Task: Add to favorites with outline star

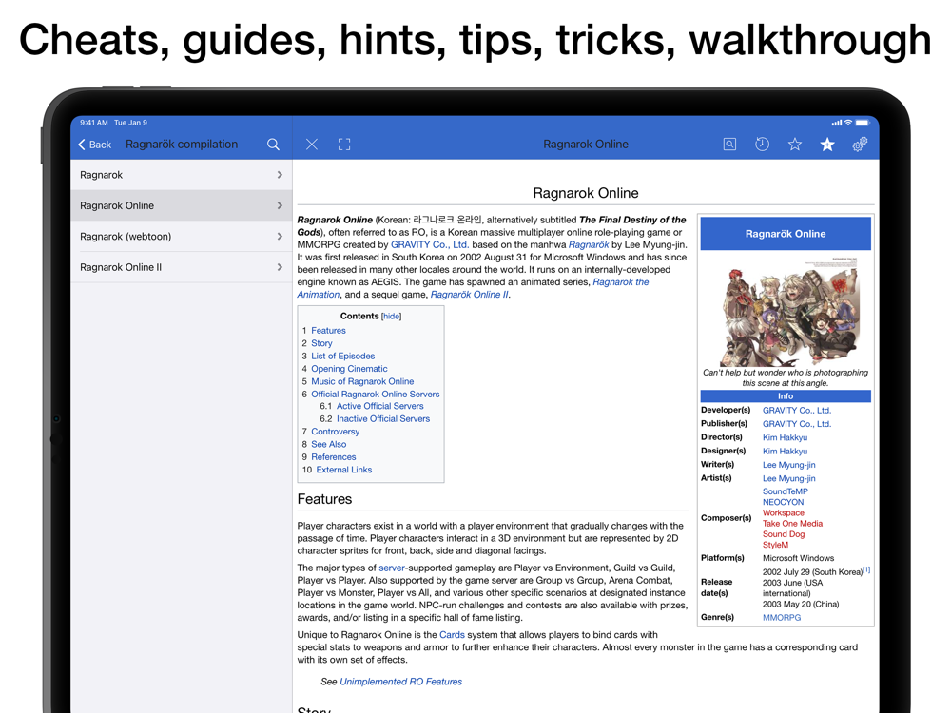Action: (x=794, y=145)
